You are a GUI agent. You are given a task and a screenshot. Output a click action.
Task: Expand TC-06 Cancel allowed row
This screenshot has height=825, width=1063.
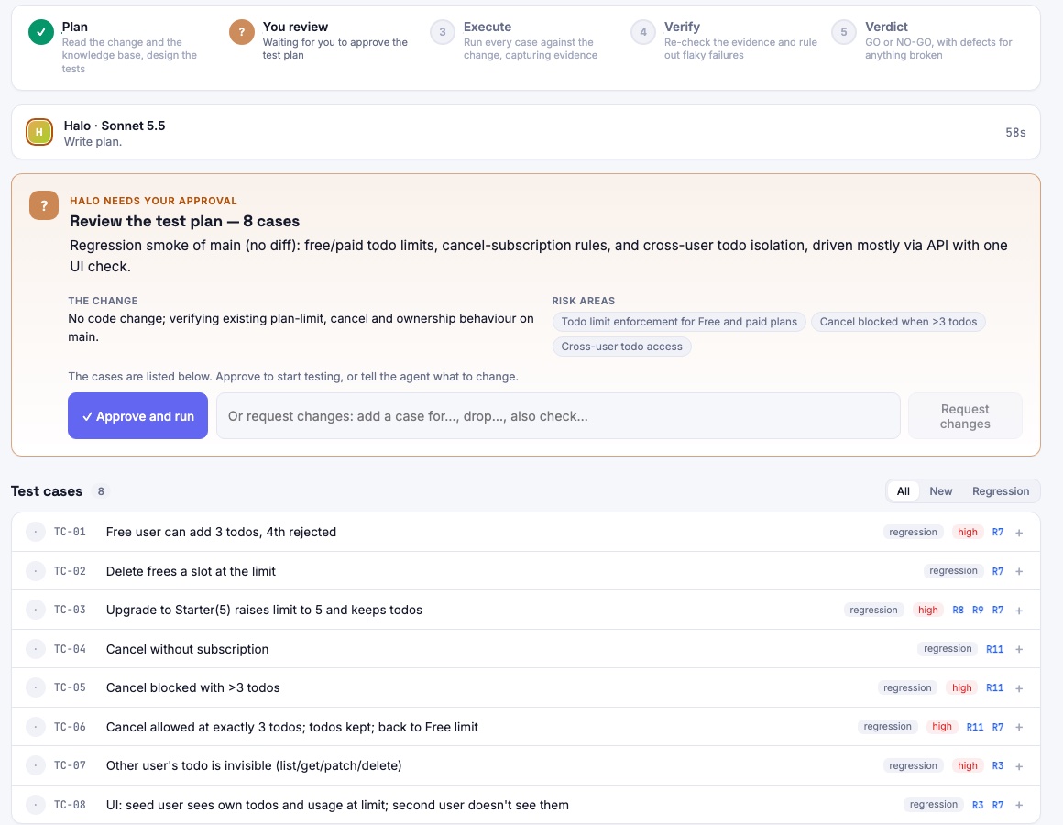click(1019, 728)
